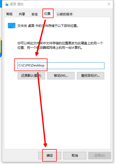This screenshot has width=115, height=164.
Task: Open the 共享 tab
Action: (x=22, y=14)
